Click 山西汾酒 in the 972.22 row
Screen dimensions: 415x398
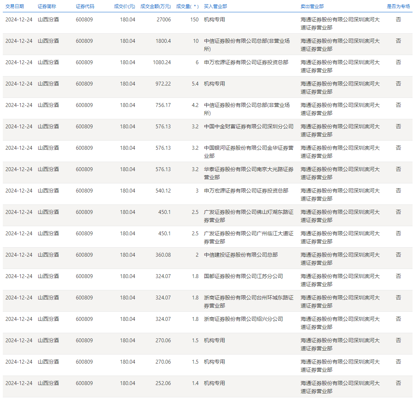pos(48,84)
